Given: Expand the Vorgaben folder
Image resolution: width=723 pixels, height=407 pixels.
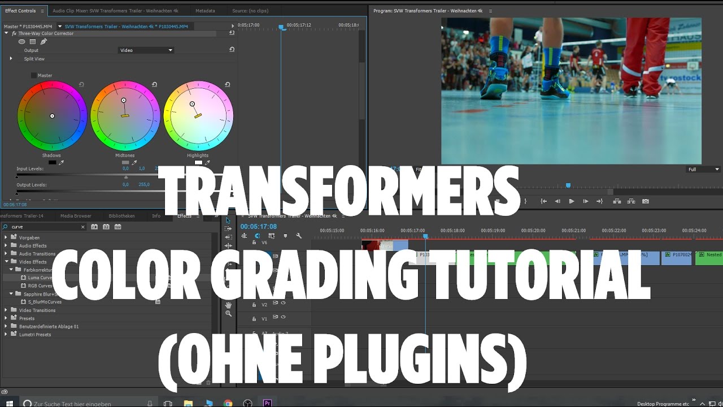Looking at the screenshot, I should 6,237.
